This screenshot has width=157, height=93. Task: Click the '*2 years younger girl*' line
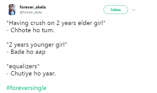[x=37, y=45]
